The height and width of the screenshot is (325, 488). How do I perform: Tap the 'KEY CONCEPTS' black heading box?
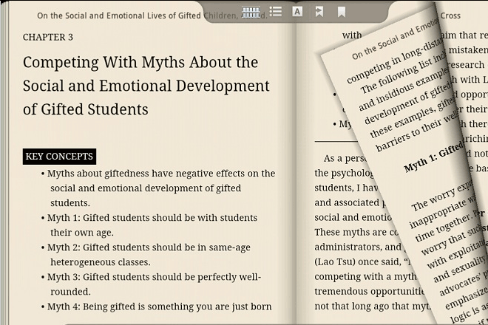point(59,156)
